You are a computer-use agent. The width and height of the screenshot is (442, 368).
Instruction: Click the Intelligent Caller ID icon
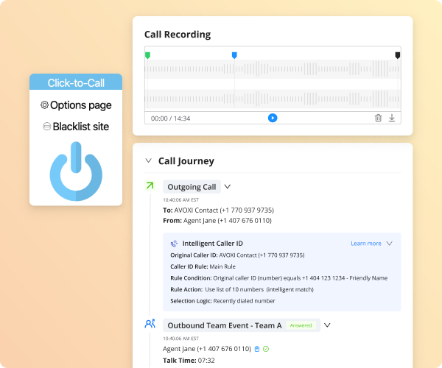click(174, 244)
